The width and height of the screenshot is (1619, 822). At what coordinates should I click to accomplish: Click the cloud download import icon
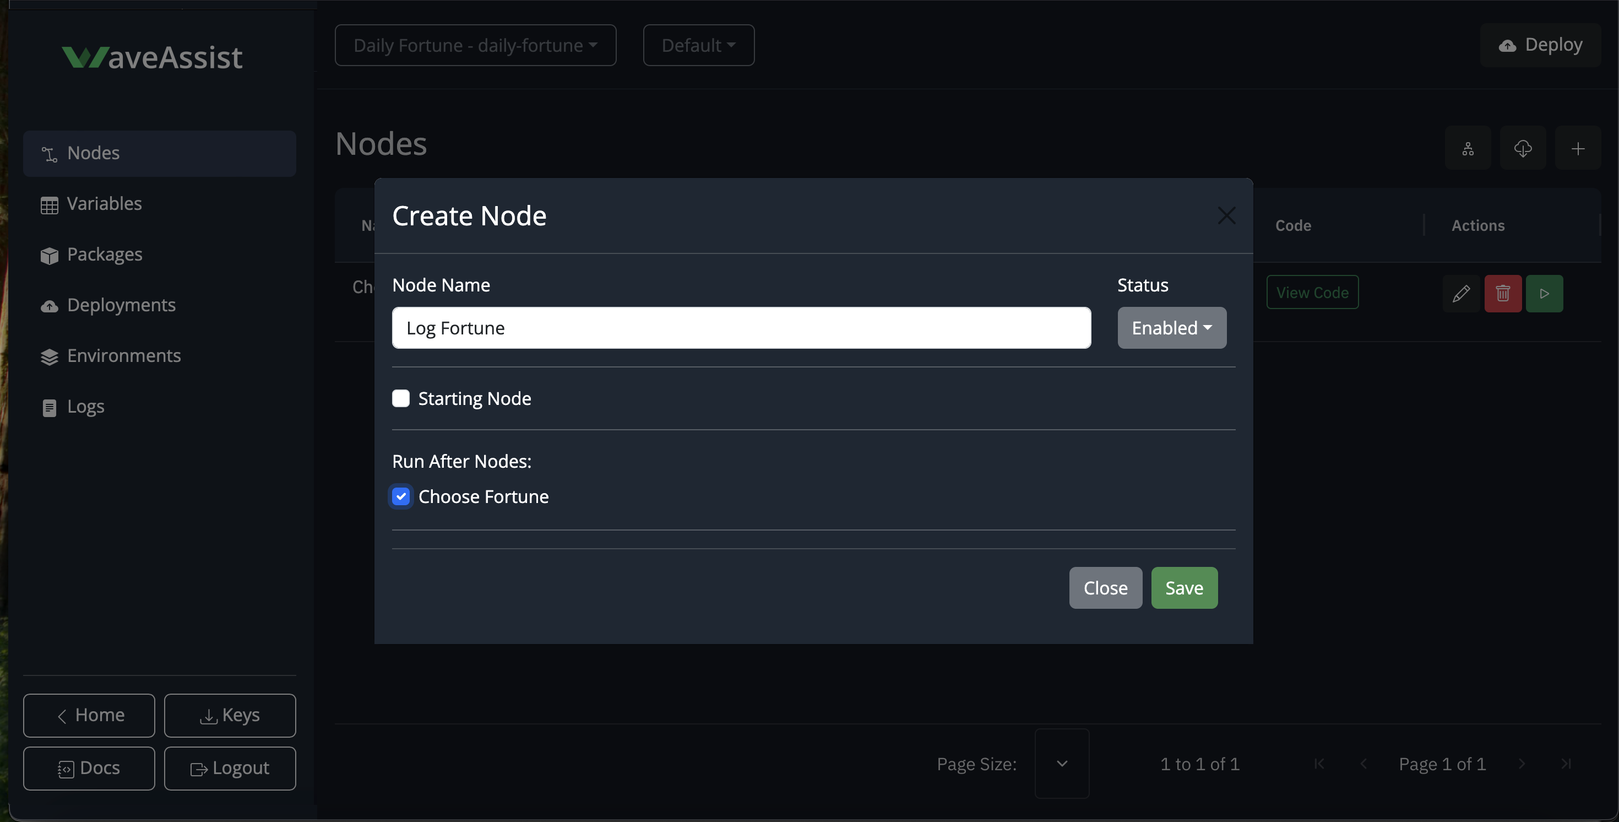click(x=1522, y=148)
